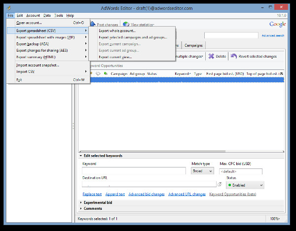Click the Replace text link
The height and width of the screenshot is (231, 296).
point(92,194)
